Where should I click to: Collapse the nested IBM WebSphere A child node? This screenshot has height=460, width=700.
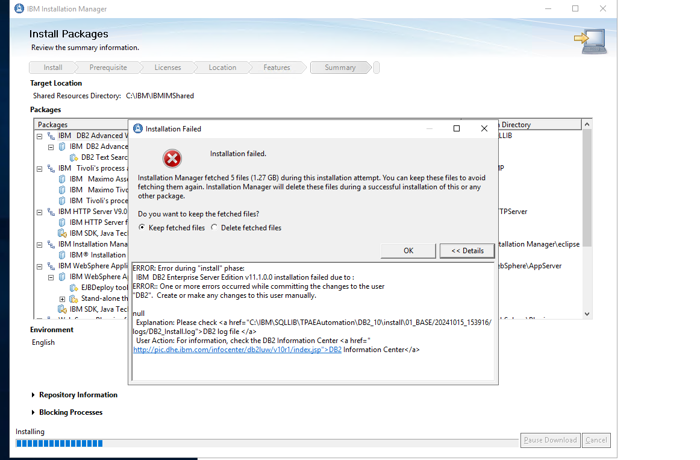[x=51, y=277]
